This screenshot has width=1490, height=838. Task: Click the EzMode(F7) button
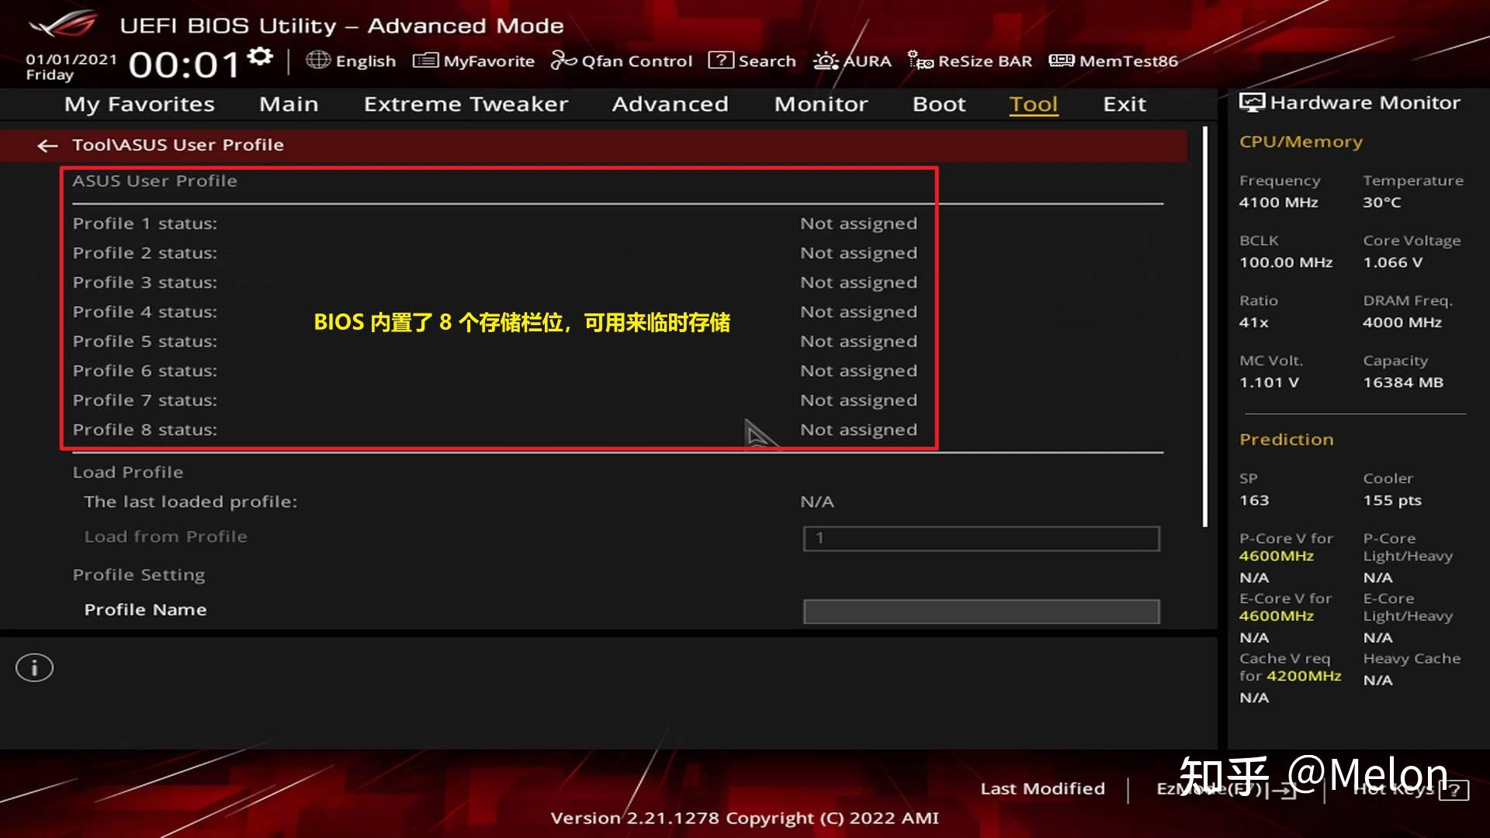1207,788
